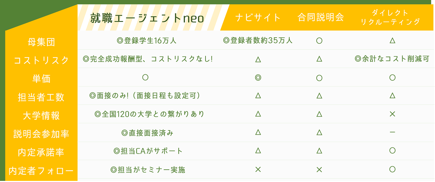The image size is (435, 182).
Task: Select the 単価 row label
Action: click(x=41, y=79)
